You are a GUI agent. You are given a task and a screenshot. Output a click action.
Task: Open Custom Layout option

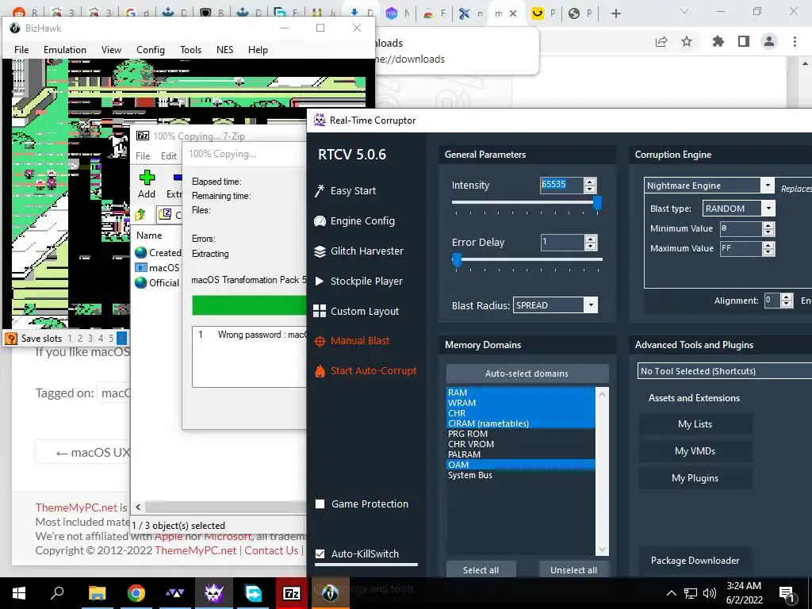pyautogui.click(x=356, y=311)
